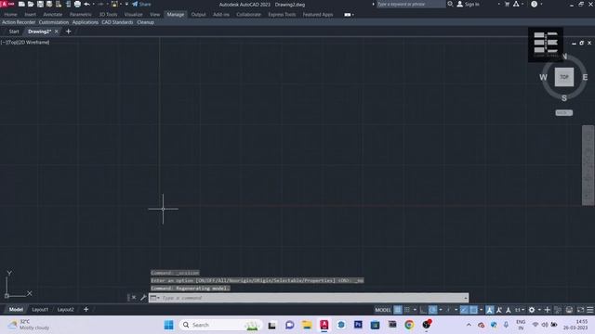
Task: Click the South S direction on ViewCube compass
Action: tap(564, 98)
